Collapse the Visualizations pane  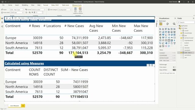tap(175, 18)
